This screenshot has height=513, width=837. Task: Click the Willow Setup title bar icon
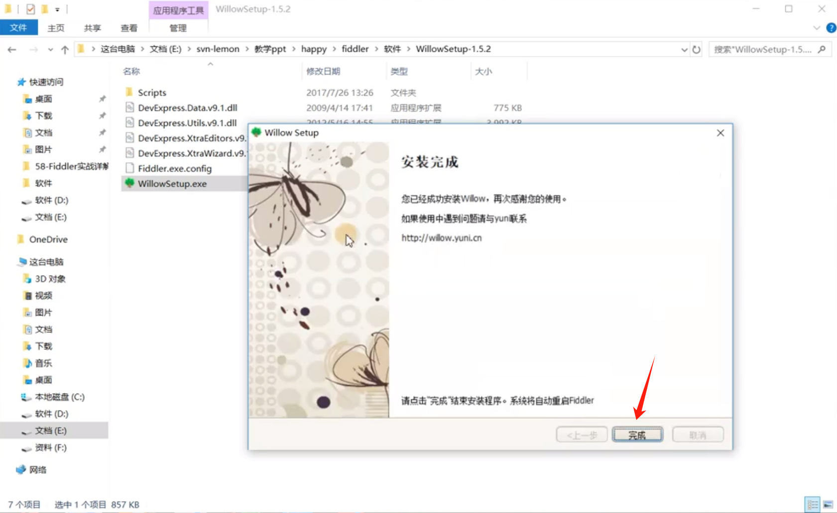coord(256,132)
